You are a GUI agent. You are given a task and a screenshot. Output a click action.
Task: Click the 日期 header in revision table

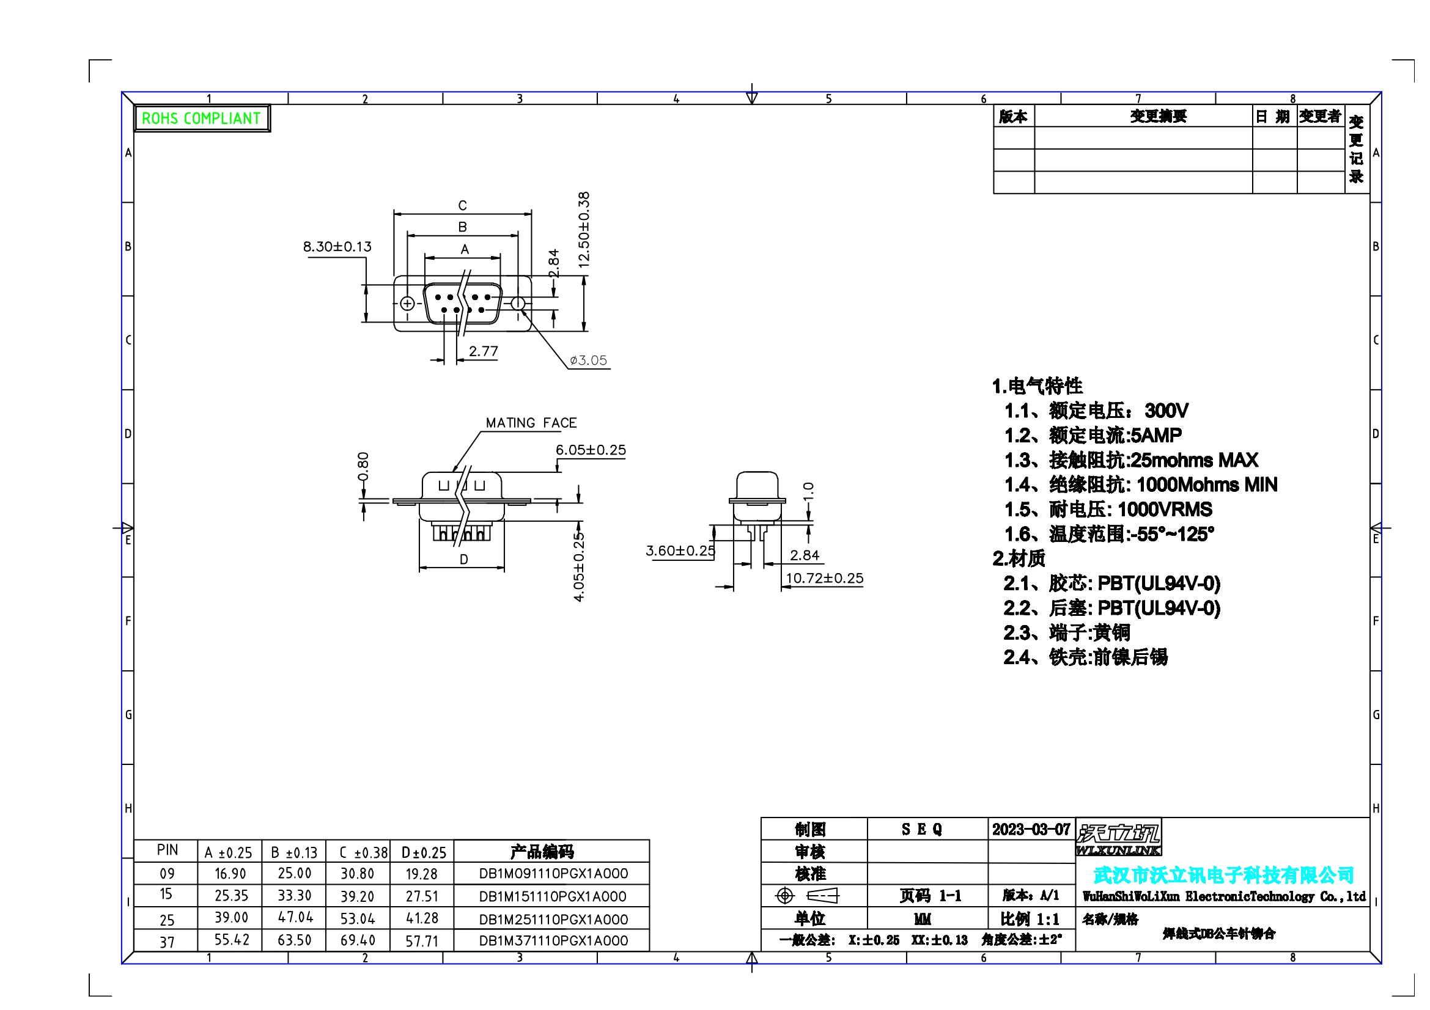point(1272,116)
